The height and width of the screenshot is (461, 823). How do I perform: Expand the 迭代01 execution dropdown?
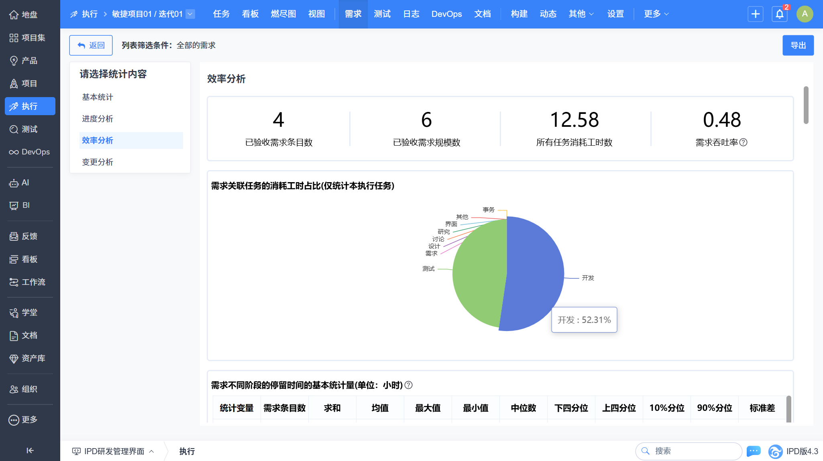pos(190,14)
